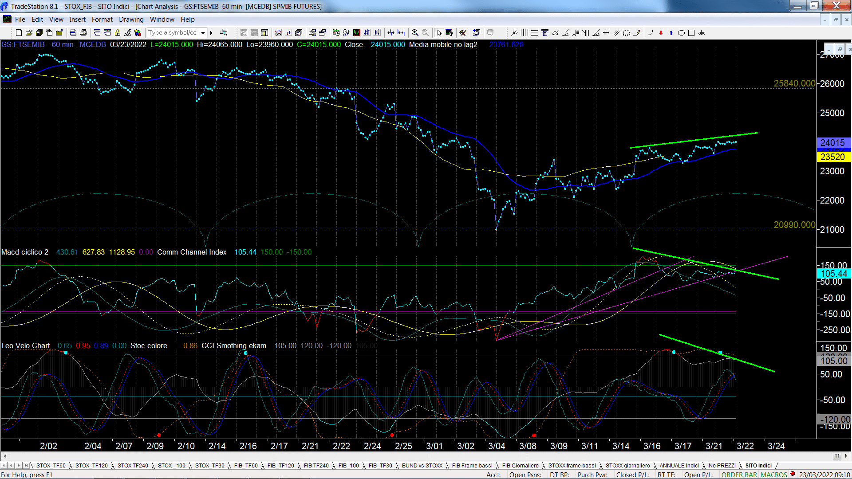Click the horizontal scrollbar left arrow
This screenshot has width=852, height=479.
click(x=5, y=456)
